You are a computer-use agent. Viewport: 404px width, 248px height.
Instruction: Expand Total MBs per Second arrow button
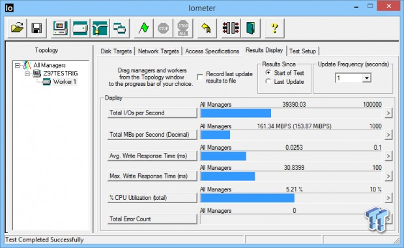point(388,135)
